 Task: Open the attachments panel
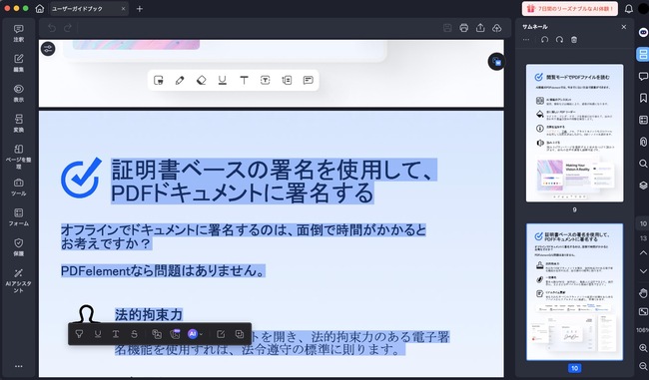(x=643, y=142)
